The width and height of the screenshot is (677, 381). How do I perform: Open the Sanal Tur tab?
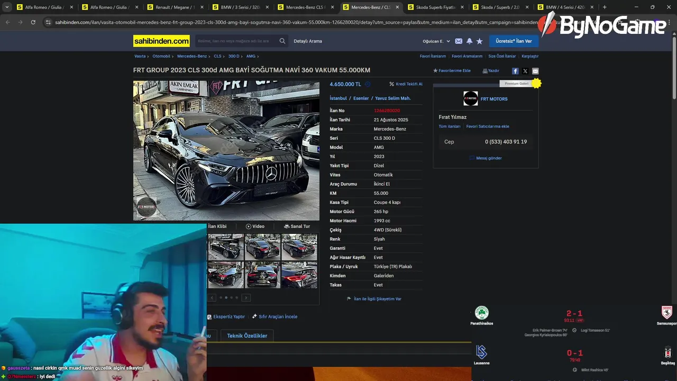297,226
